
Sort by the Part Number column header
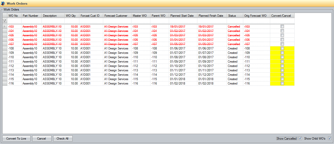[31, 16]
